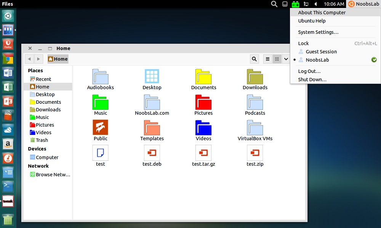The width and height of the screenshot is (381, 228).
Task: Click the Home path bar button
Action: (x=58, y=59)
